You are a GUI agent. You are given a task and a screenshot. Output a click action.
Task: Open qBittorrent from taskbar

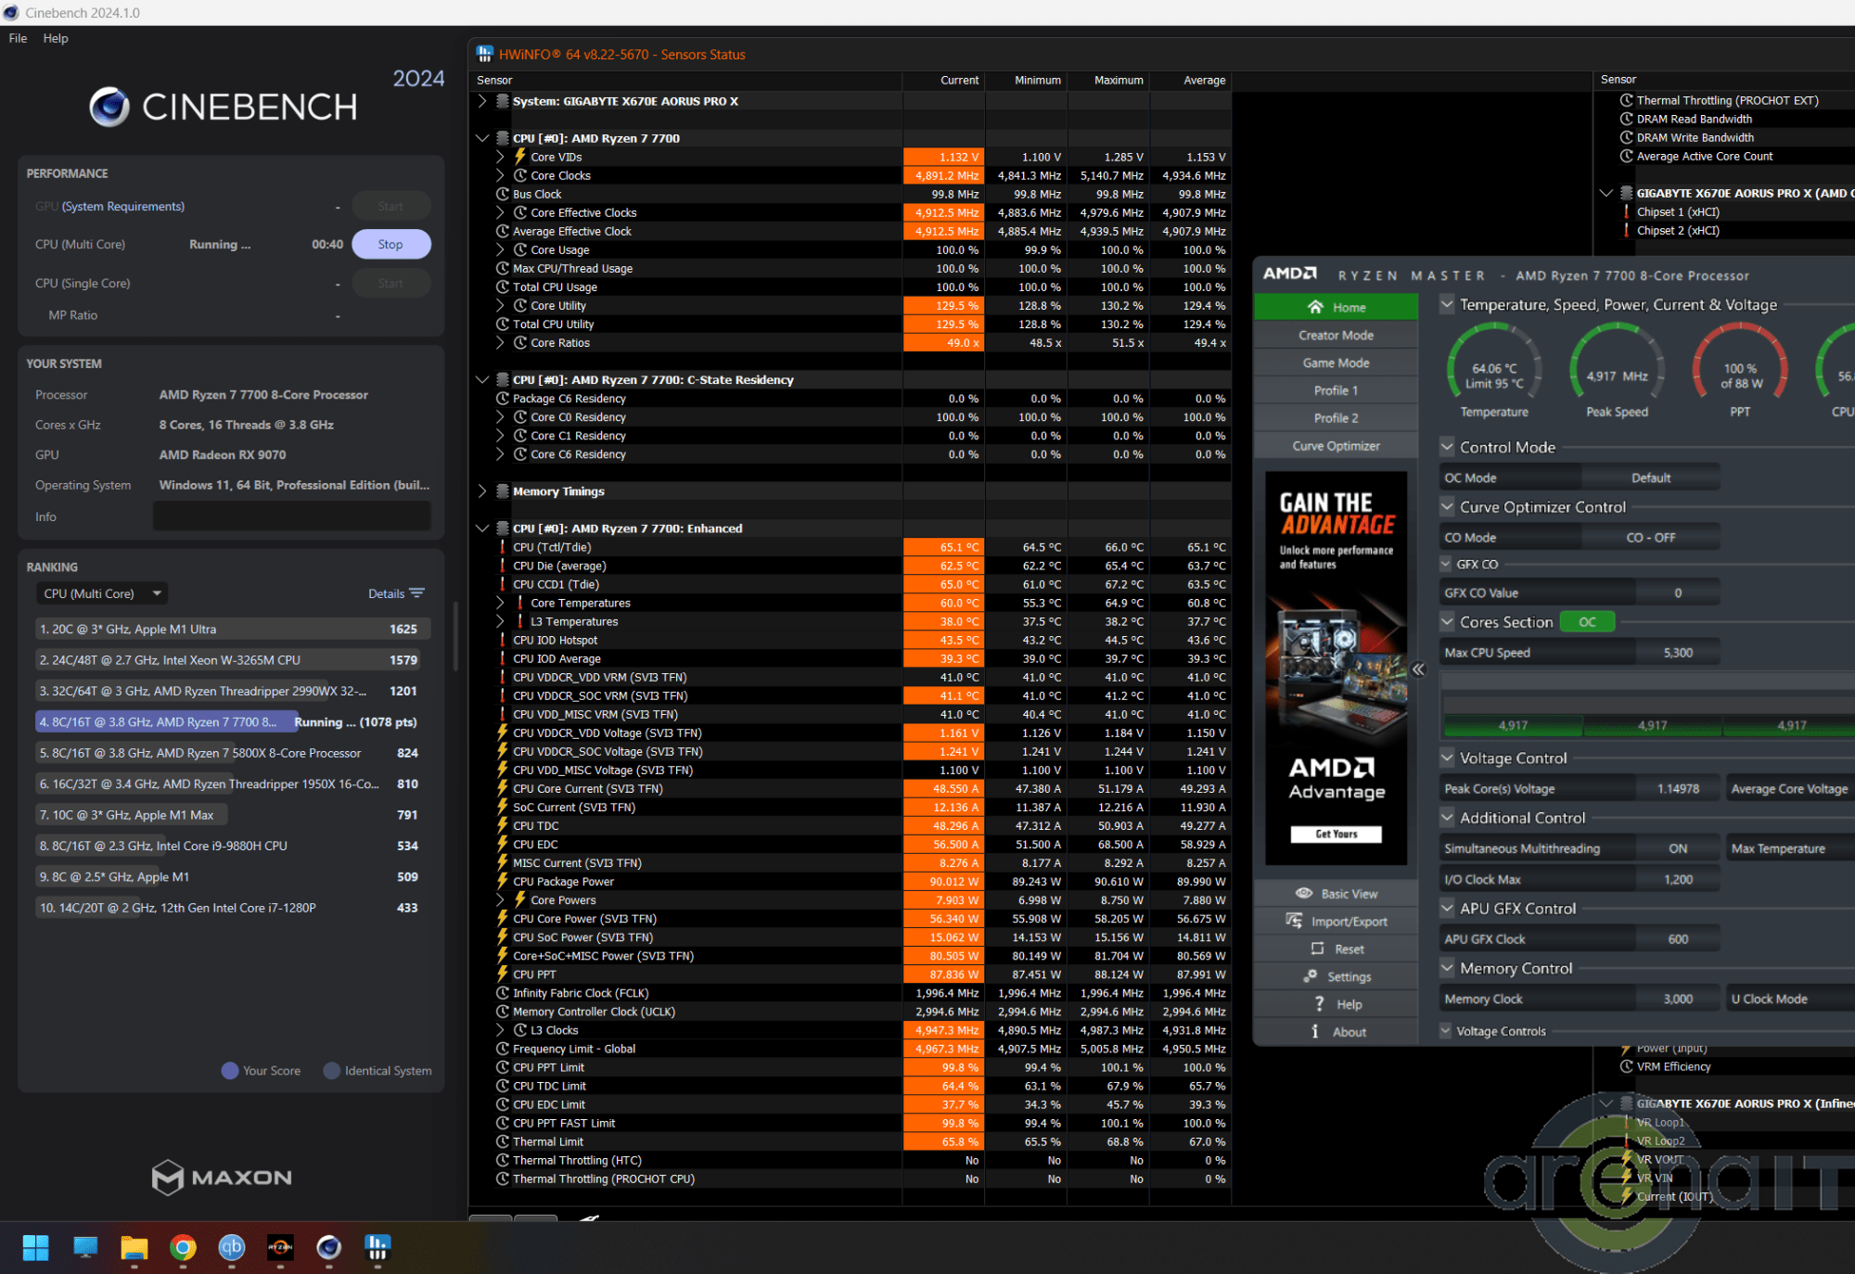232,1248
